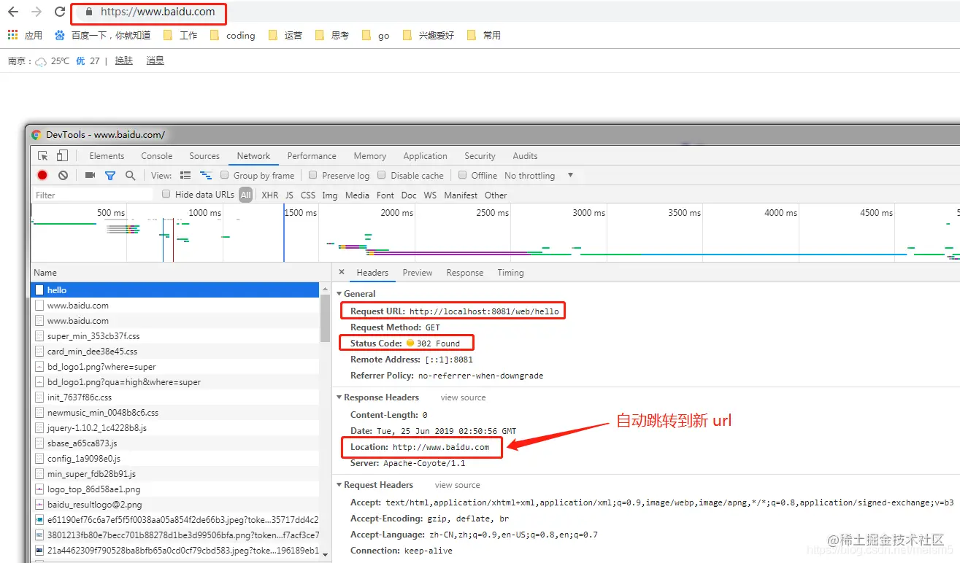Click the browser back arrow
The height and width of the screenshot is (563, 960).
tap(13, 12)
